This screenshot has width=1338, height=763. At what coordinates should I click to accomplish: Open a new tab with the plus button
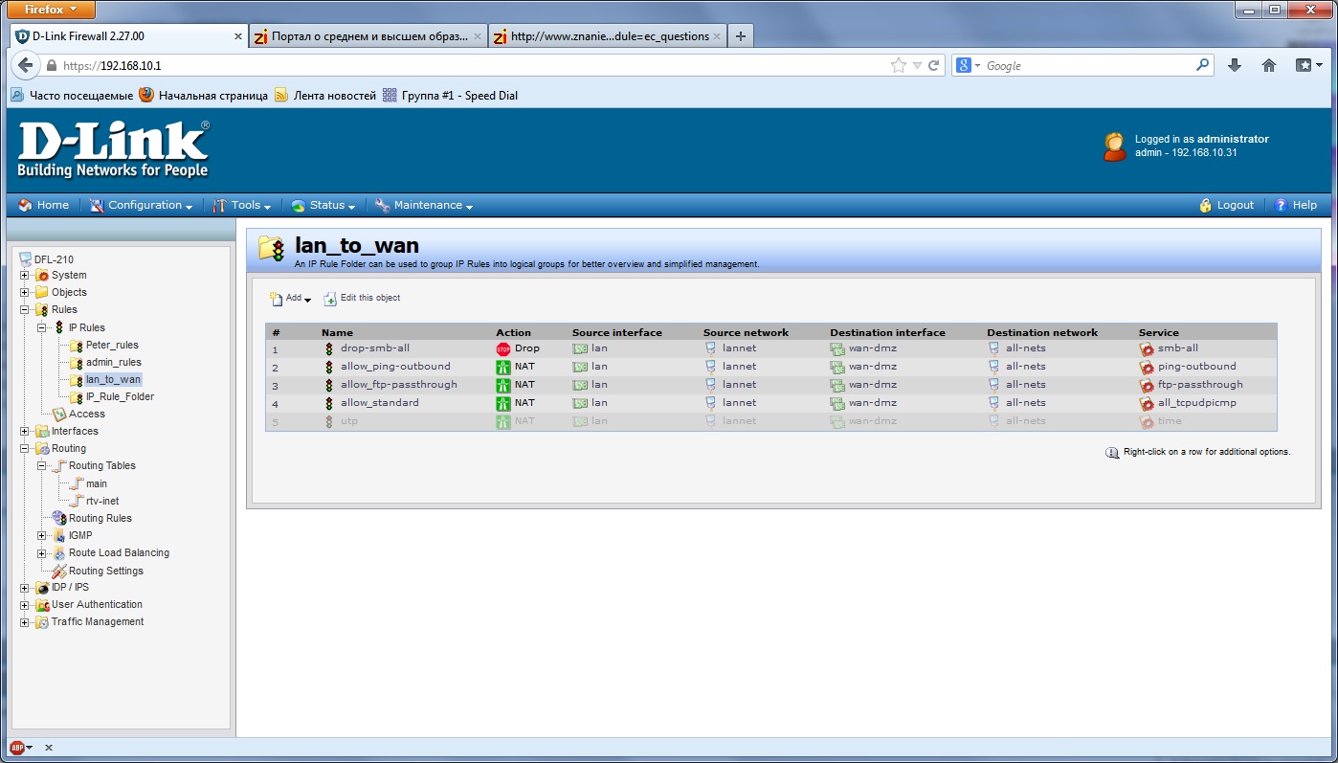740,36
